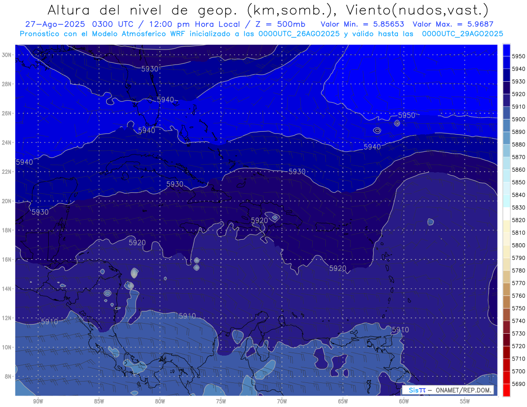Click the 65W longitude axis label
The height and width of the screenshot is (407, 527).
pyautogui.click(x=343, y=401)
